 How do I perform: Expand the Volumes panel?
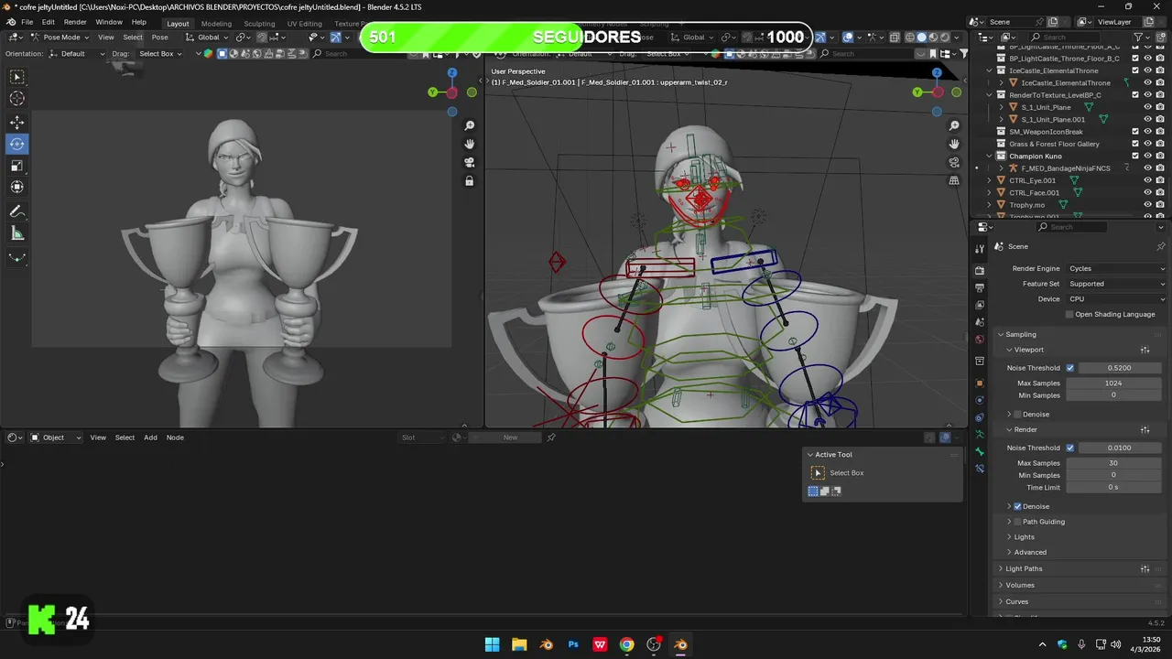[1000, 585]
